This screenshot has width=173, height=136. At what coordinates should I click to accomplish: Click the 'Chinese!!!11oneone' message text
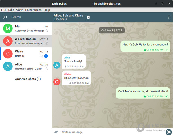(76, 78)
